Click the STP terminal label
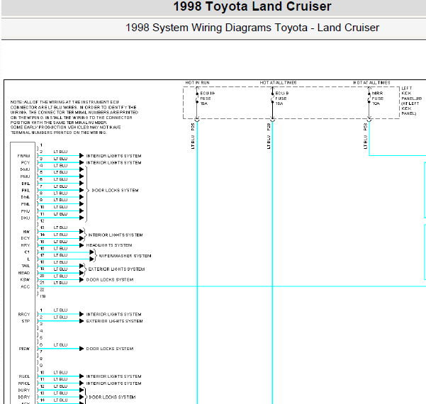Viewport: 426px width, 404px height. [26, 321]
